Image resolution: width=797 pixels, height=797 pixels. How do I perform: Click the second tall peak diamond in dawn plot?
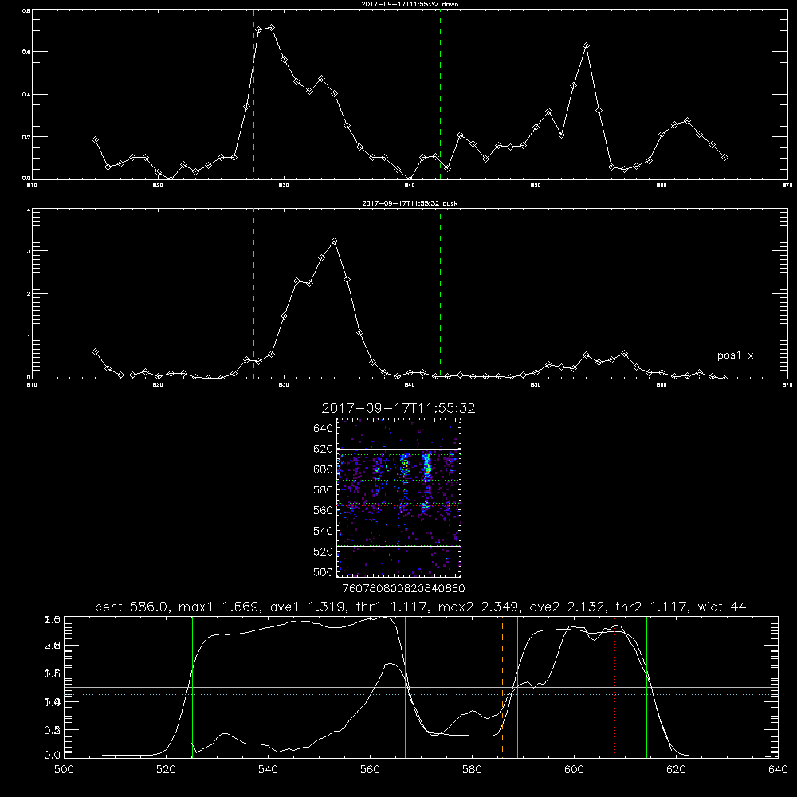pyautogui.click(x=586, y=46)
